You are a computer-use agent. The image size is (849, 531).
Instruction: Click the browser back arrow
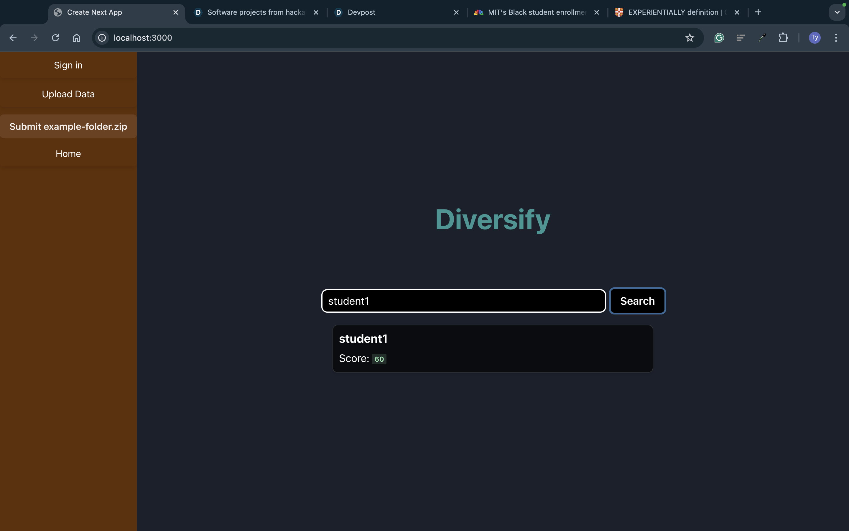tap(13, 38)
